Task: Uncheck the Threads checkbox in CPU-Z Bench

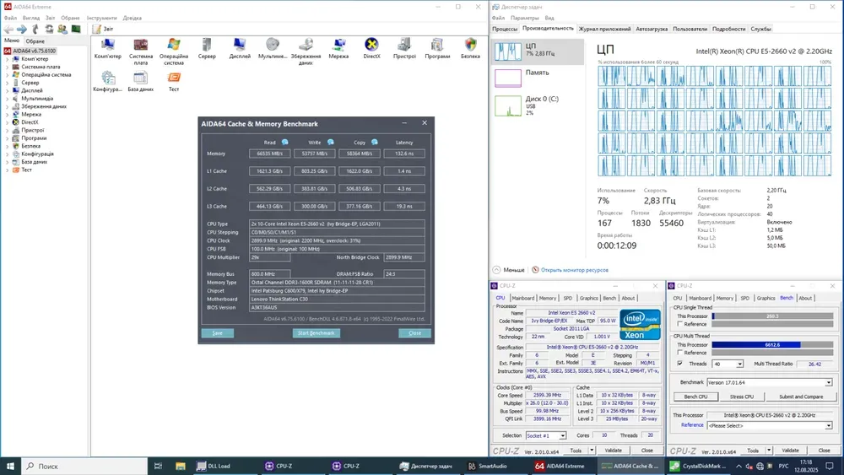Action: 681,364
